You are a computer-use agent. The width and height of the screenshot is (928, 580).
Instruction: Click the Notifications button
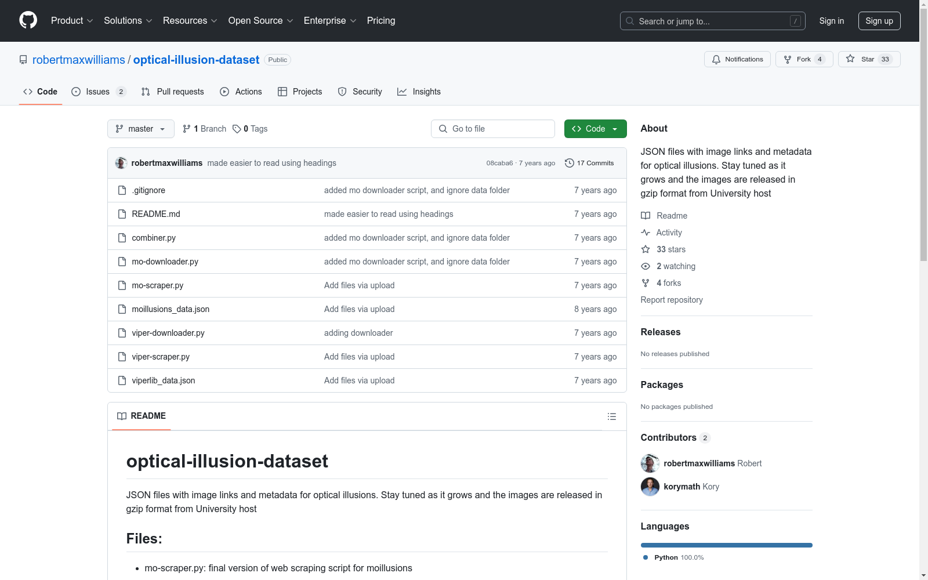click(x=737, y=59)
